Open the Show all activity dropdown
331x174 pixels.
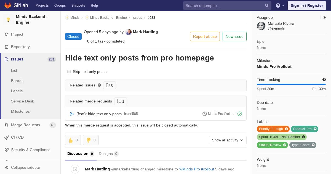228,140
